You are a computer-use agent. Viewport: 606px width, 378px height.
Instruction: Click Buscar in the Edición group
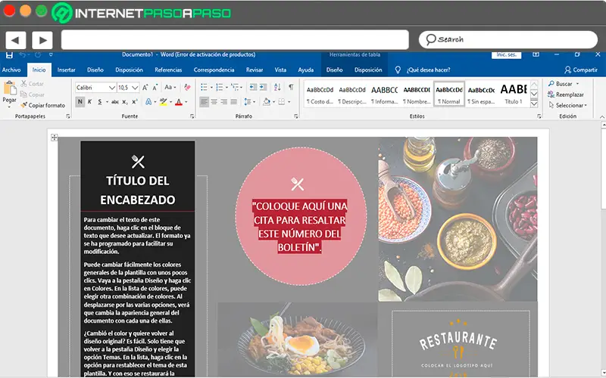(x=564, y=84)
